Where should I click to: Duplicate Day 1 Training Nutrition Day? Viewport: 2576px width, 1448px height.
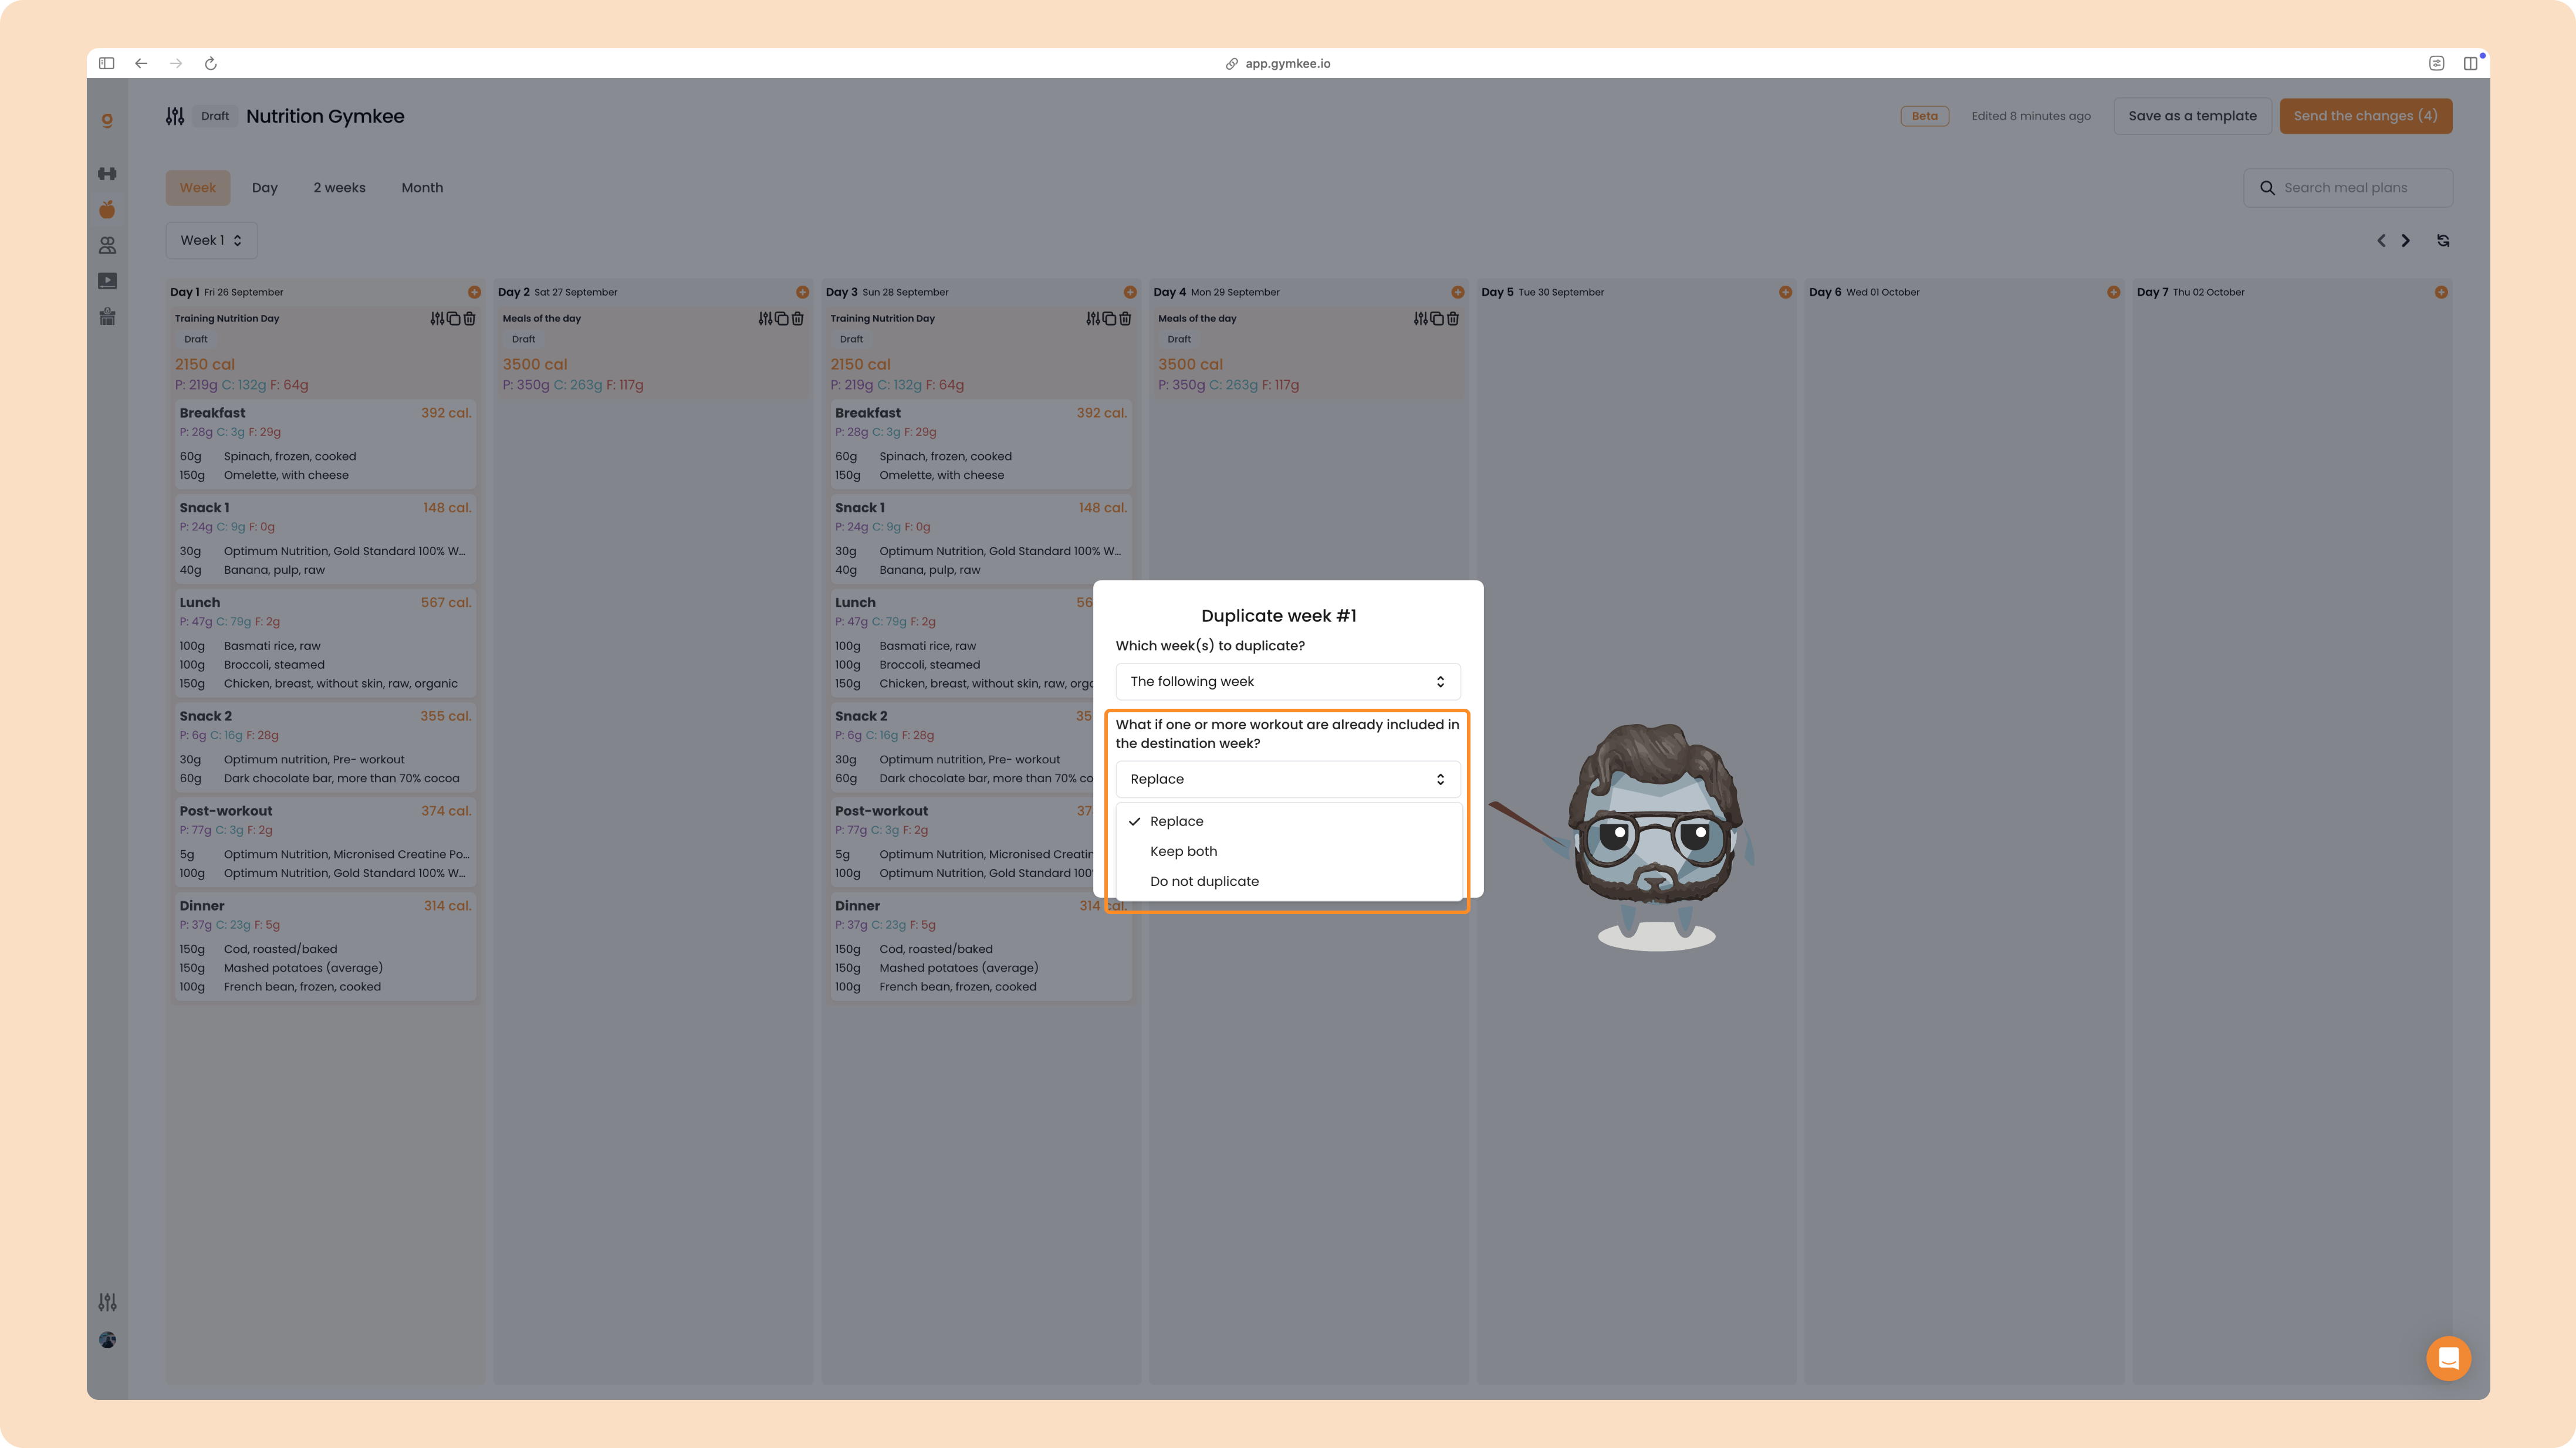[x=453, y=318]
